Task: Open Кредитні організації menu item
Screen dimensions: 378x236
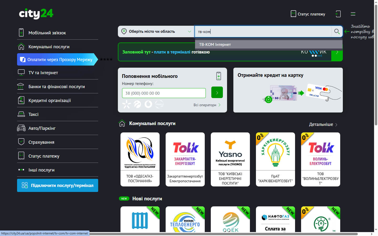Action: point(57,100)
